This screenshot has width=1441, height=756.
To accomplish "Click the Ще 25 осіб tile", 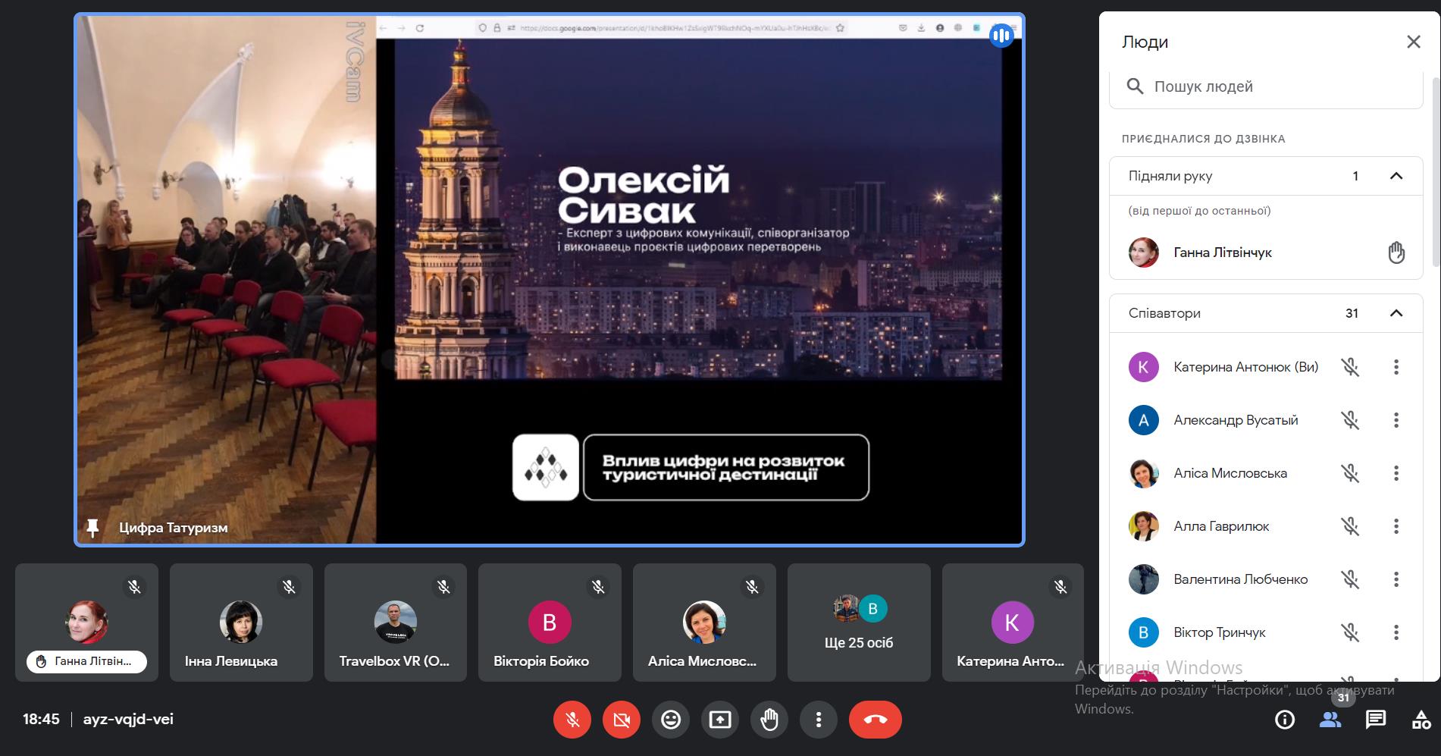I will click(x=858, y=623).
